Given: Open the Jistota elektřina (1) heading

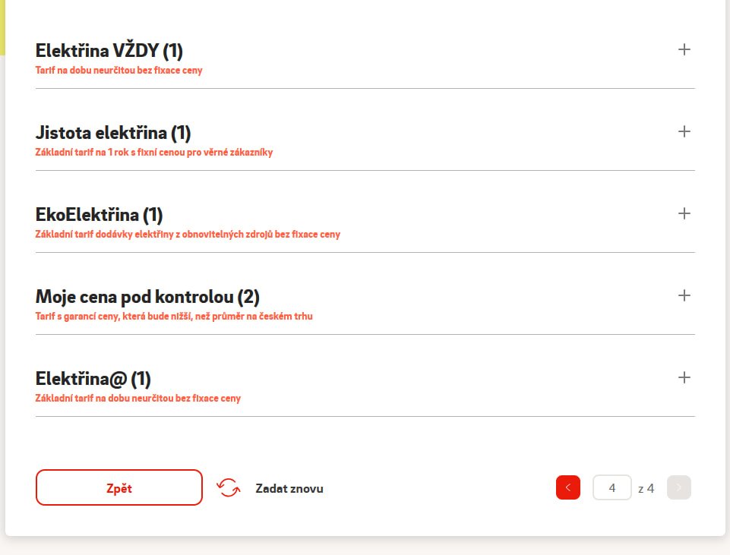Looking at the screenshot, I should point(113,133).
